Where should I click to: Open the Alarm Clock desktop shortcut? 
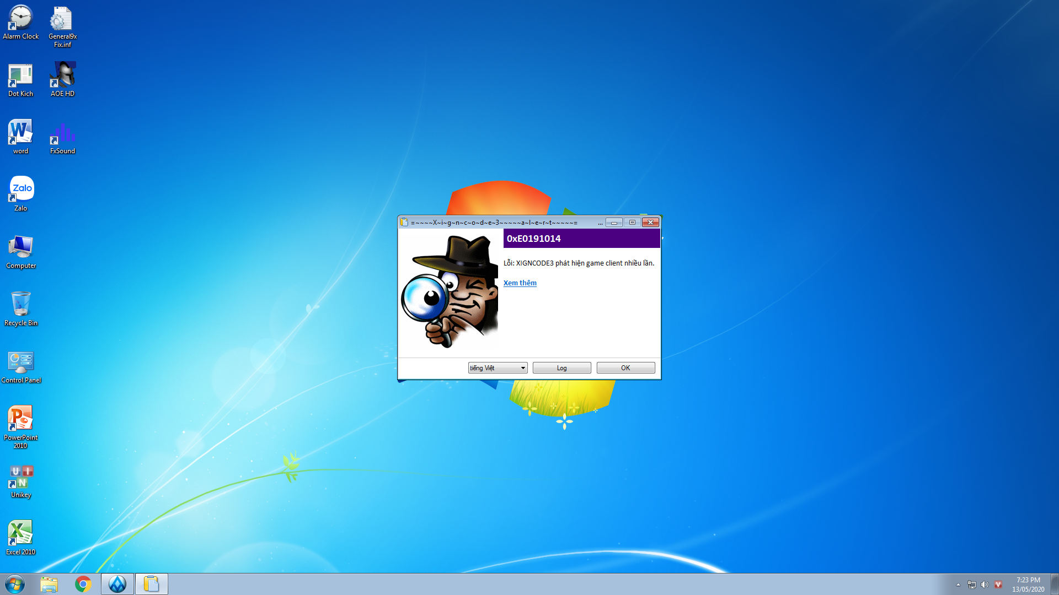(x=20, y=23)
